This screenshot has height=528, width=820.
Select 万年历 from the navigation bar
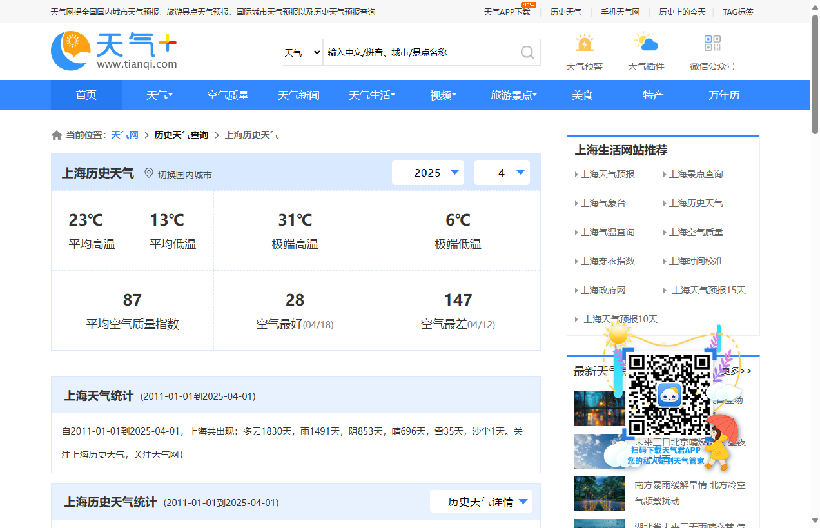pos(723,95)
